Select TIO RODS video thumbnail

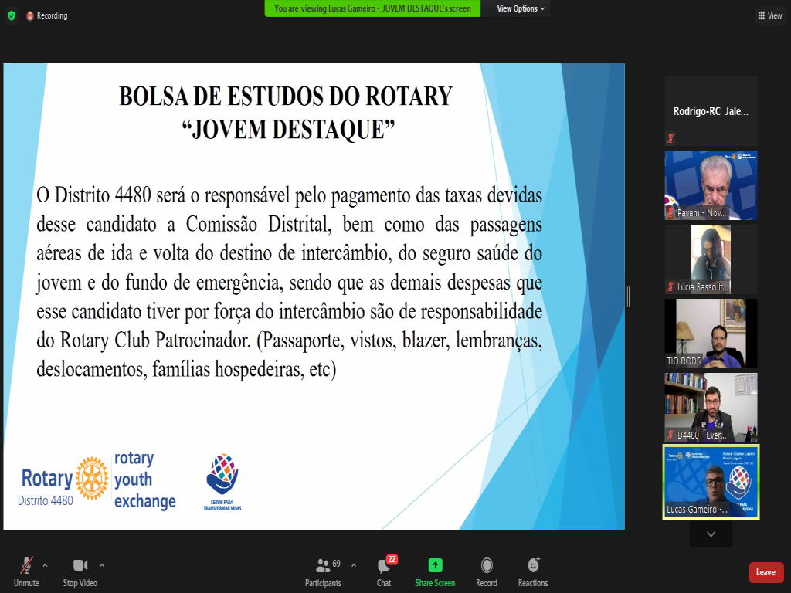point(711,334)
